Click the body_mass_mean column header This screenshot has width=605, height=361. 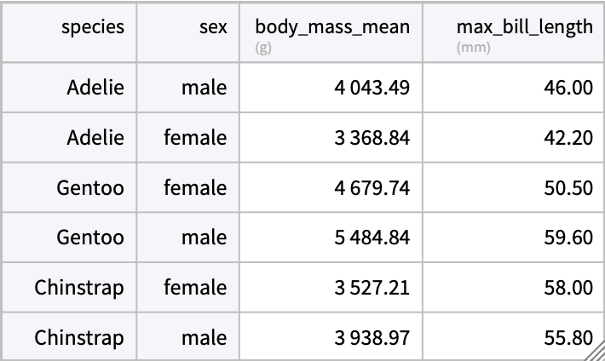[332, 27]
